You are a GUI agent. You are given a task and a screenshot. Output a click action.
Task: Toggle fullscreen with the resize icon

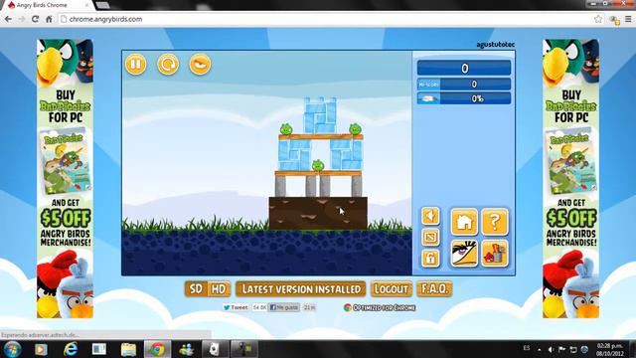(430, 237)
